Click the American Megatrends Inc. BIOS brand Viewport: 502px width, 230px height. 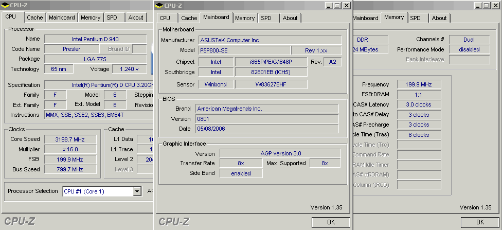click(267, 109)
